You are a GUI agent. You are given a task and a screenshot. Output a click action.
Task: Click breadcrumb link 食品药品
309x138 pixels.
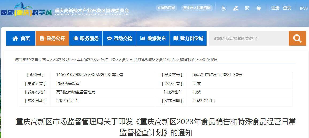167,60
